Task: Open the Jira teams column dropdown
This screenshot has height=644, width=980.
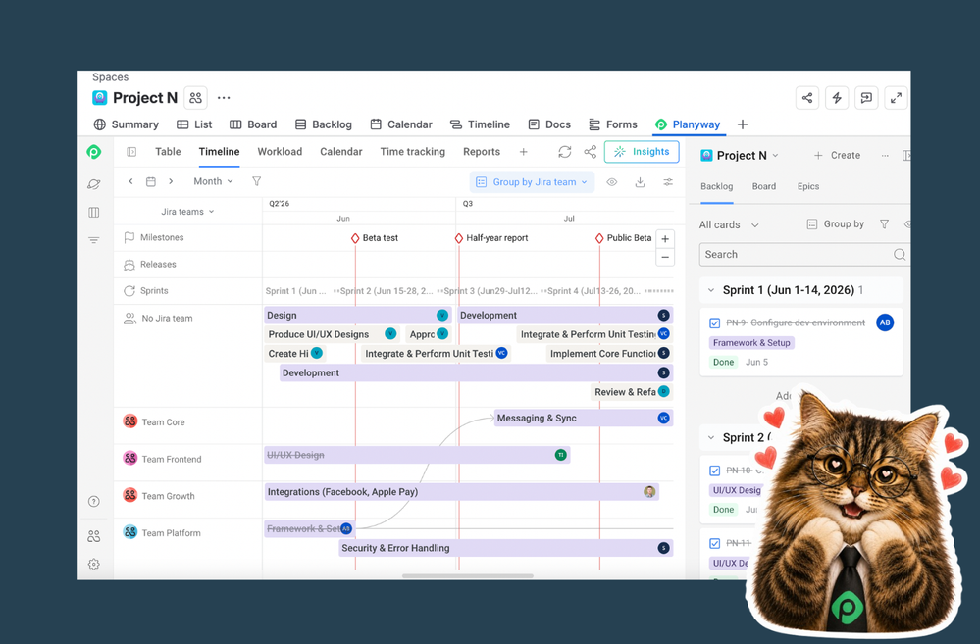Action: click(187, 212)
